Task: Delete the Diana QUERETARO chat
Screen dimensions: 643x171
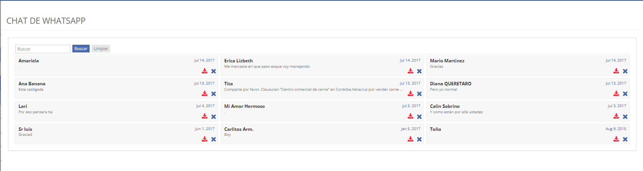Action: (625, 94)
